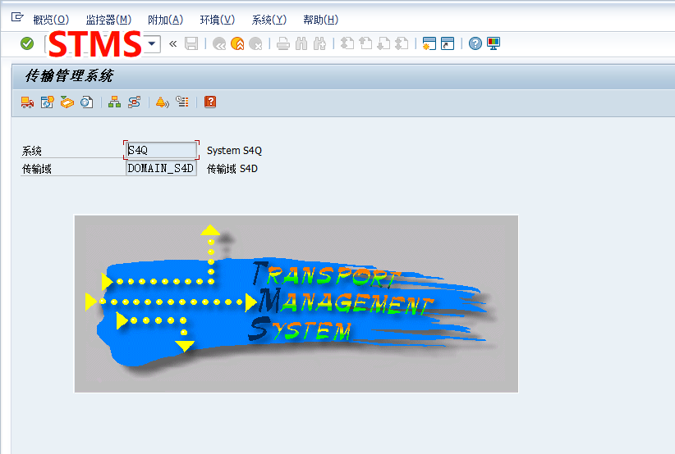Click the green Enter checkmark icon
Screen dimensions: 675x454
click(x=27, y=43)
